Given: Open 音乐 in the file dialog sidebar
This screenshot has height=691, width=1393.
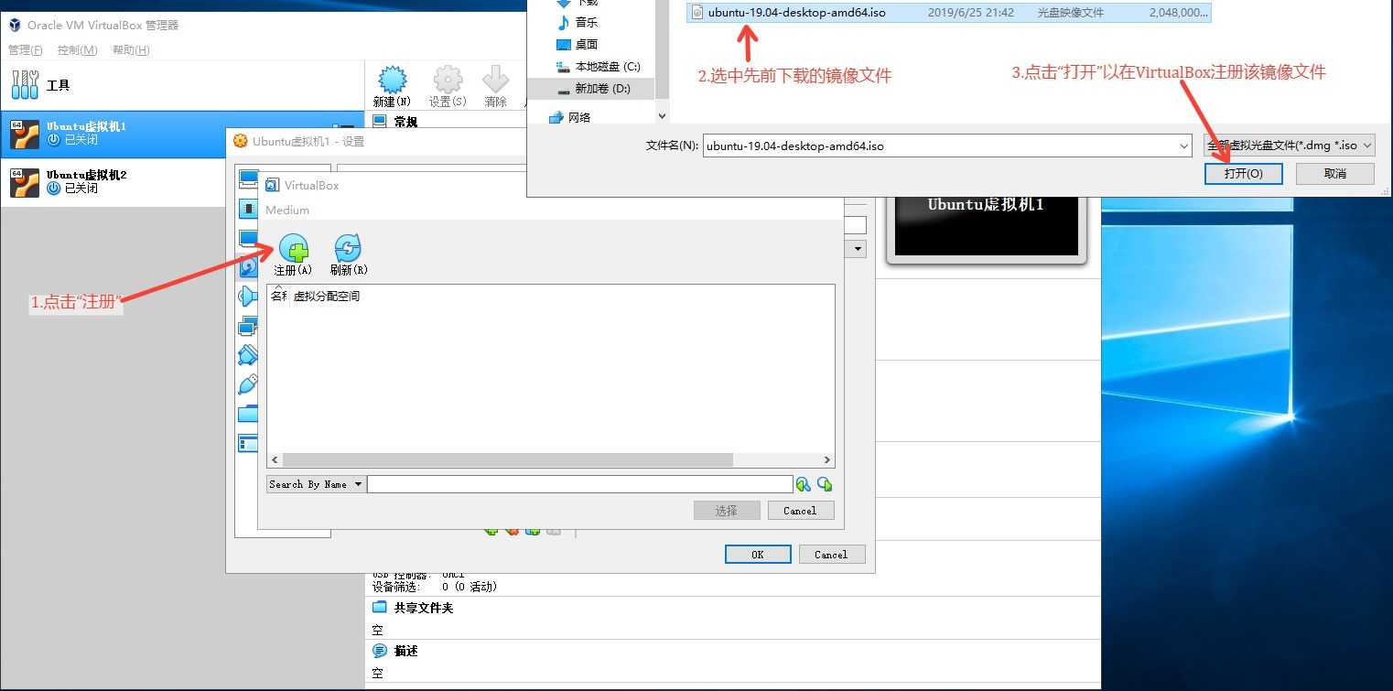Looking at the screenshot, I should (x=587, y=22).
